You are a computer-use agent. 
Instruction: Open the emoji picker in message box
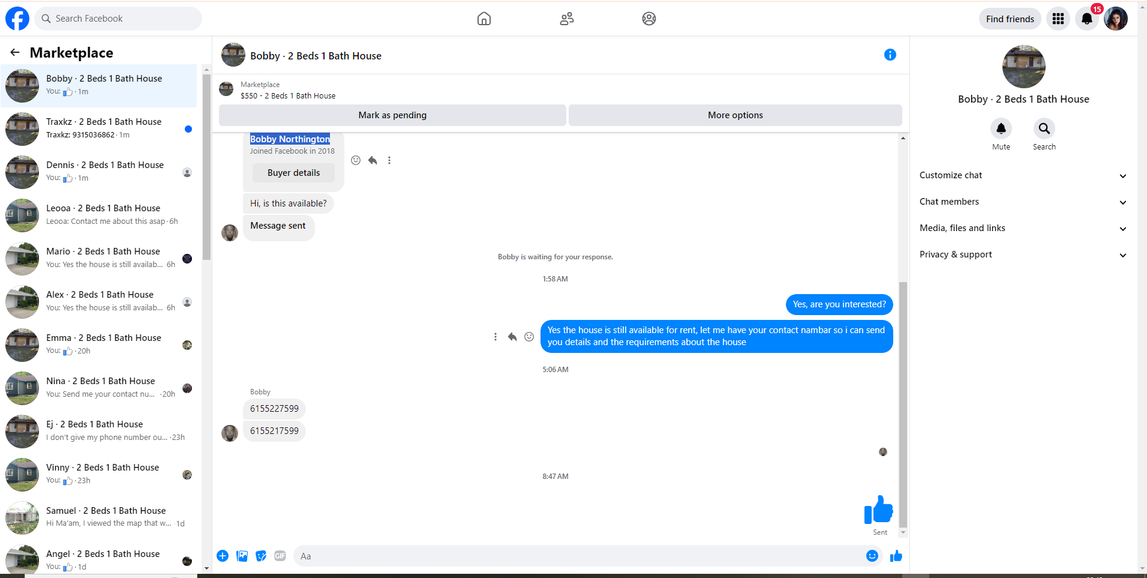point(872,556)
